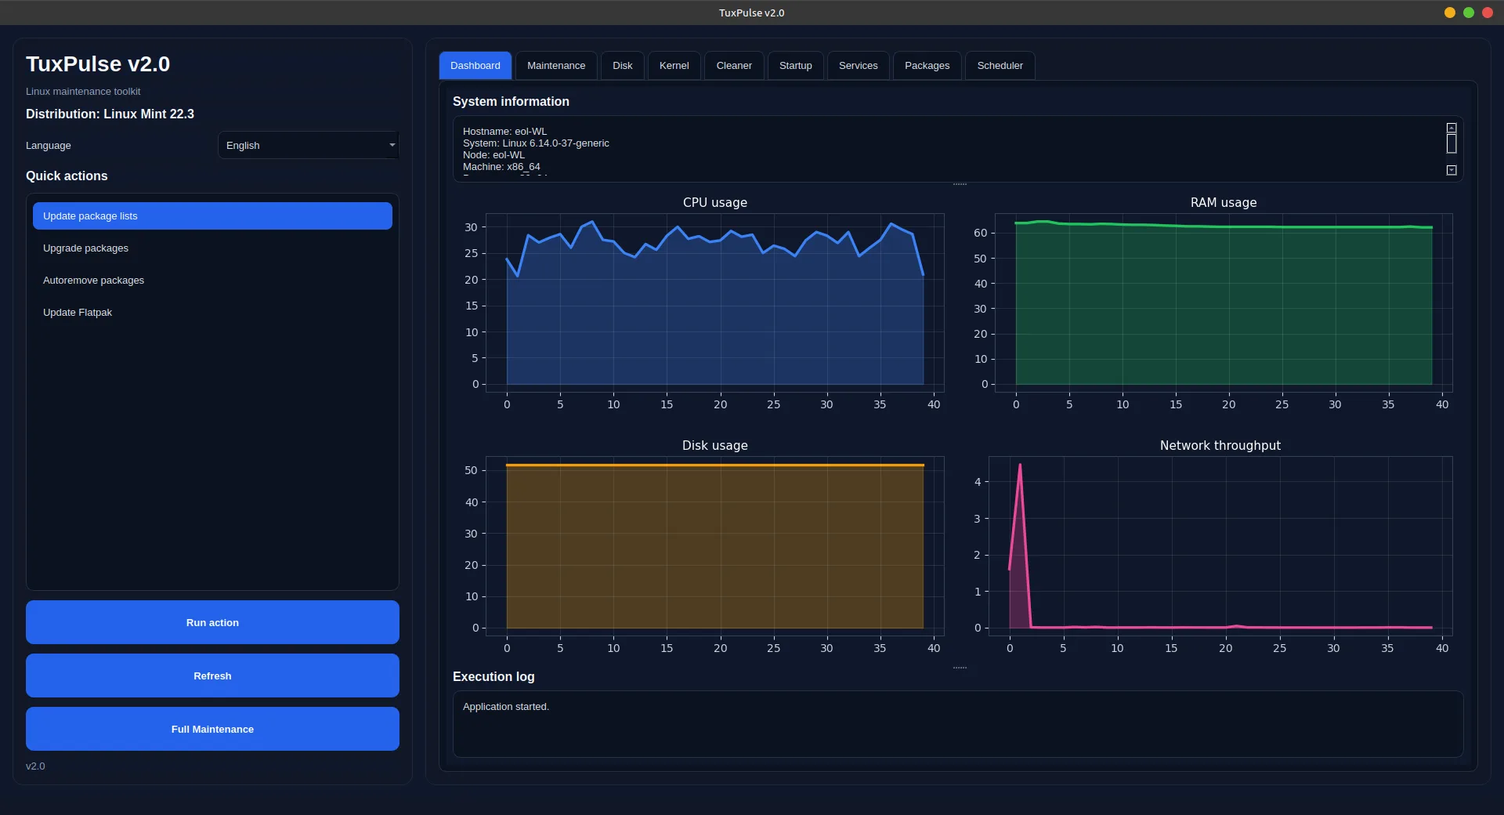
Task: Start a Full Maintenance run
Action: click(x=211, y=729)
